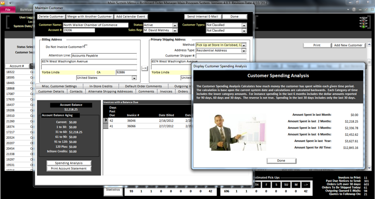
Task: Open Customer Details tab
Action: [x=51, y=91]
